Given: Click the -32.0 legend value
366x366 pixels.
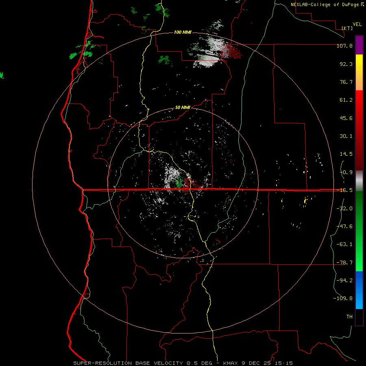Looking at the screenshot, I should (344, 209).
